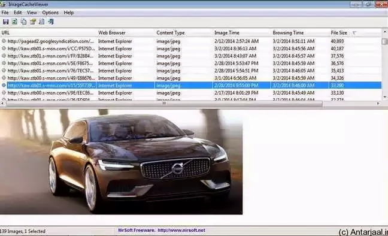Screen dimensions: 388x236
Task: Sort by the Browsing Time column header
Action: coord(300,33)
